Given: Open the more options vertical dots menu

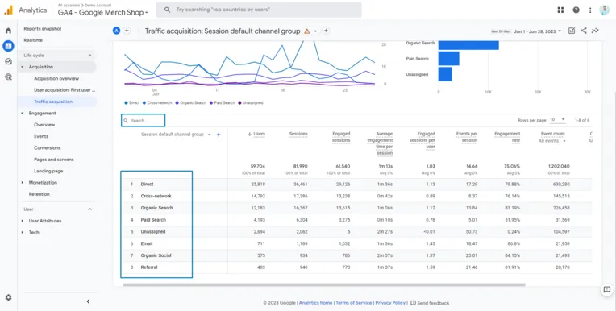Looking at the screenshot, I should point(590,10).
